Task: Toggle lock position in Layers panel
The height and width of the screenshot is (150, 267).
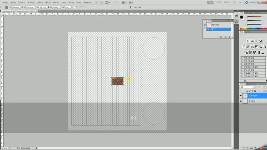Action: pos(252,91)
